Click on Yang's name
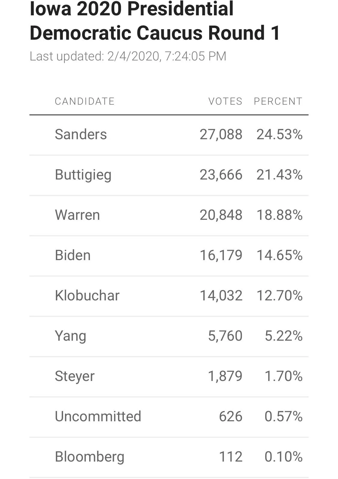The image size is (338, 479). (70, 336)
